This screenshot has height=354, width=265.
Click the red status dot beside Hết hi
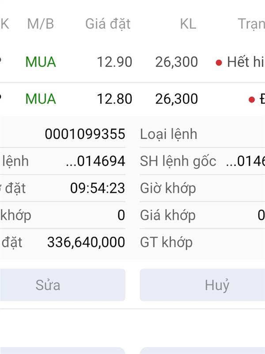click(x=219, y=62)
